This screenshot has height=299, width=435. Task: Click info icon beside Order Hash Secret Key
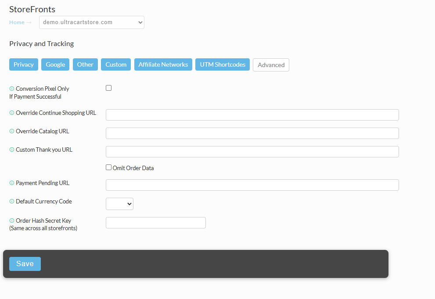(x=12, y=221)
